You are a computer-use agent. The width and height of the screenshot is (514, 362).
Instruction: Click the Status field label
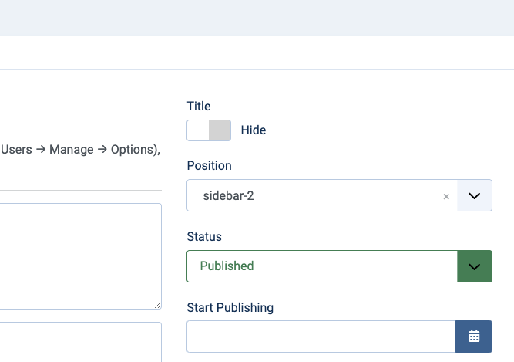pos(204,237)
